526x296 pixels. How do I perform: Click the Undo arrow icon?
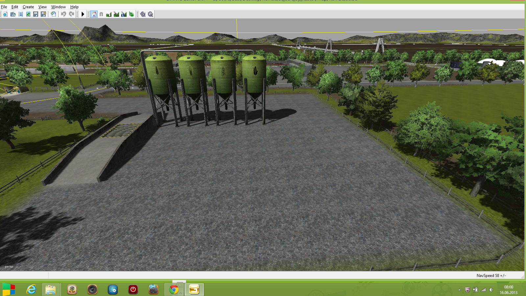[63, 14]
